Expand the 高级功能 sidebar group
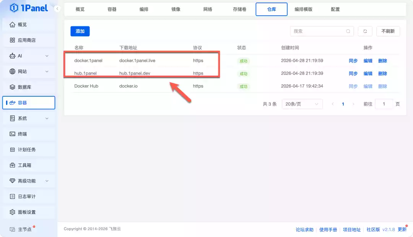413x237 pixels. [29, 180]
